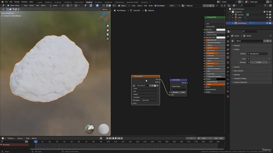Switch to the Shading workspace tab
Viewport: 273px width, 153px height.
89,2
